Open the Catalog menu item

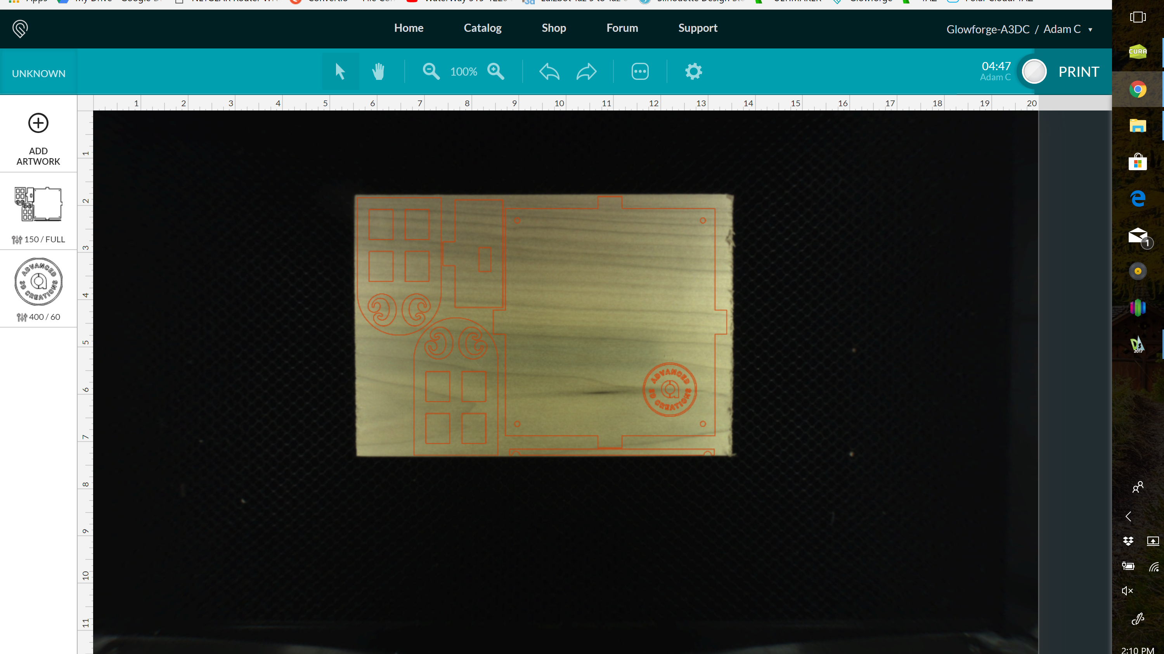tap(483, 28)
